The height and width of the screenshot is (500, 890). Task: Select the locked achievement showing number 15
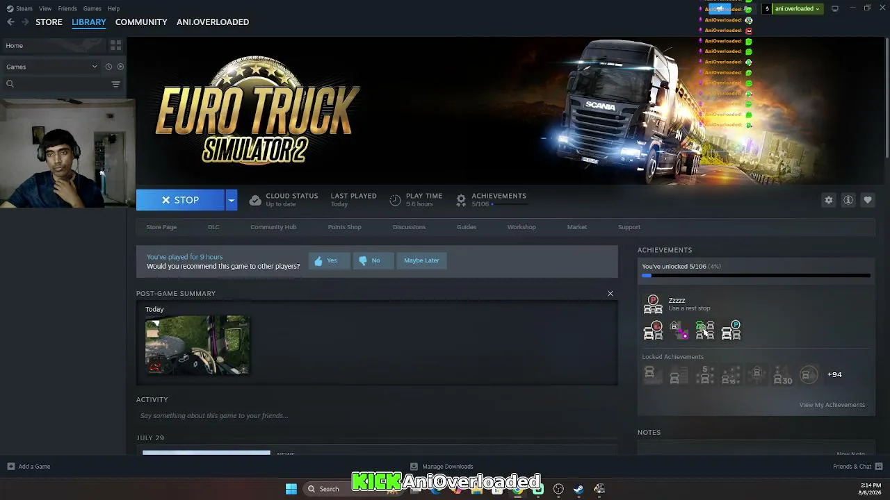(731, 375)
